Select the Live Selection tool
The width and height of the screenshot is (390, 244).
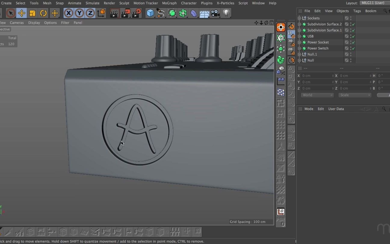(11, 13)
